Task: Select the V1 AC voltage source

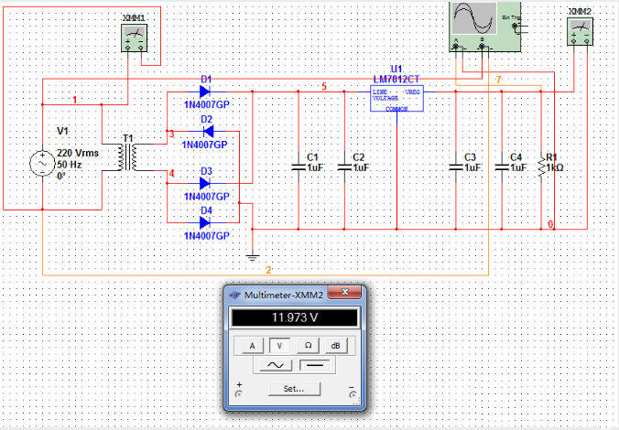Action: tap(43, 164)
